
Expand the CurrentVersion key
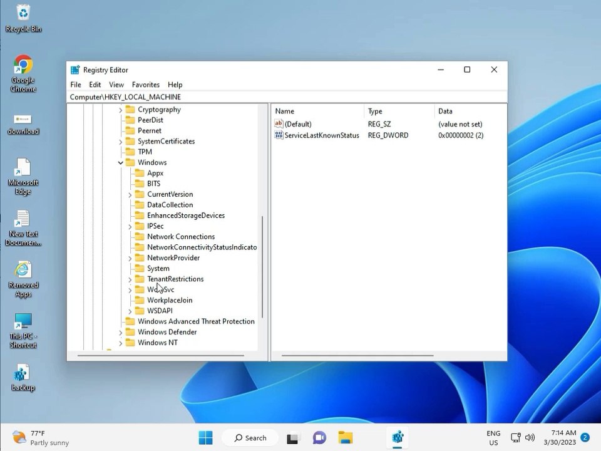click(130, 195)
